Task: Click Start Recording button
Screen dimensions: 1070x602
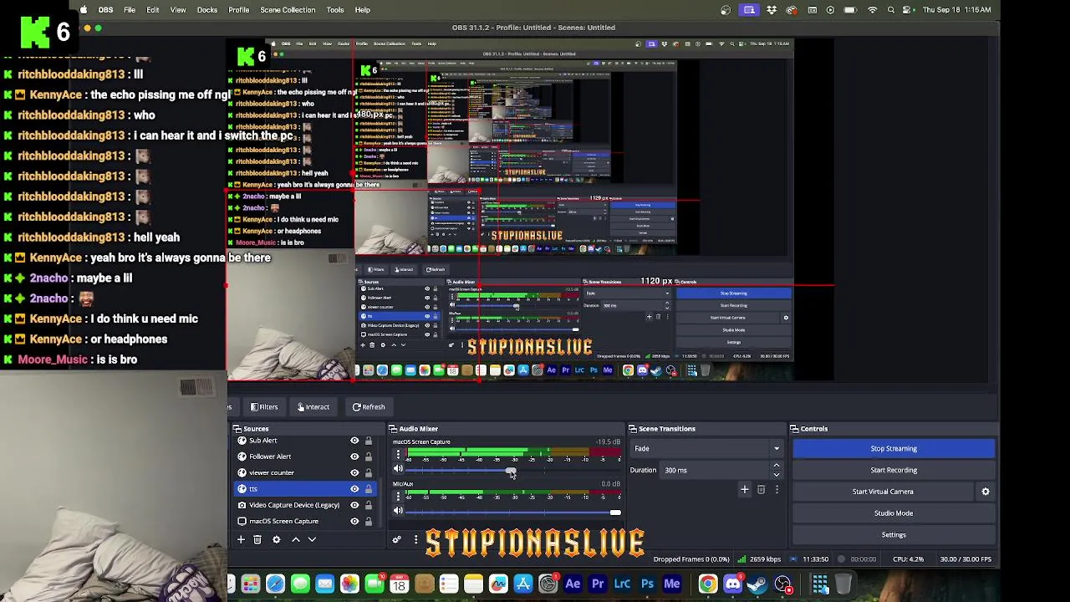Action: 894,470
